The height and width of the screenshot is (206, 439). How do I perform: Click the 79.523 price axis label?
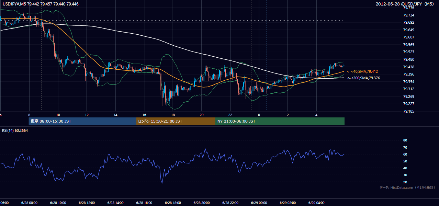[408, 52]
